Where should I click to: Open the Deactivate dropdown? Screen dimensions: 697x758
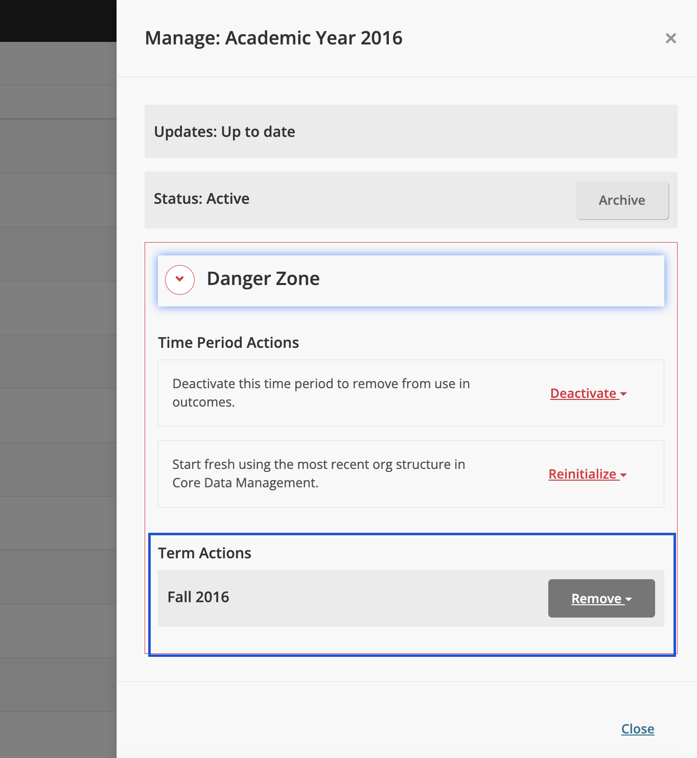[x=584, y=394]
